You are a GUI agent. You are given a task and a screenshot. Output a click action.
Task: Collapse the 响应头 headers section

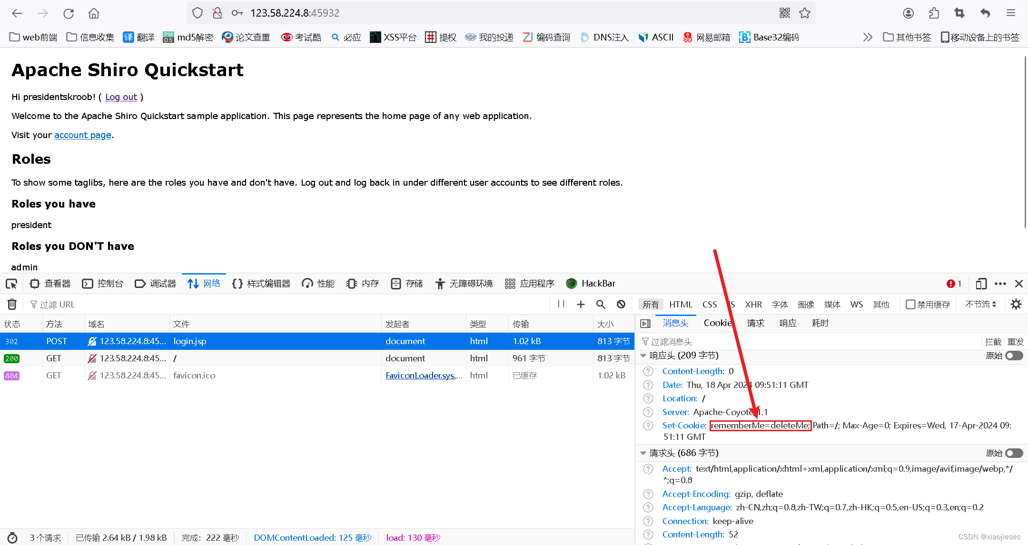pyautogui.click(x=643, y=355)
